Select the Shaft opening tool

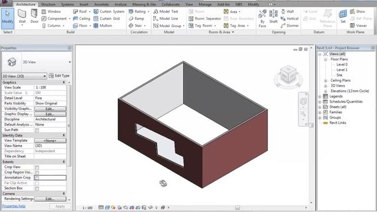pos(273,17)
